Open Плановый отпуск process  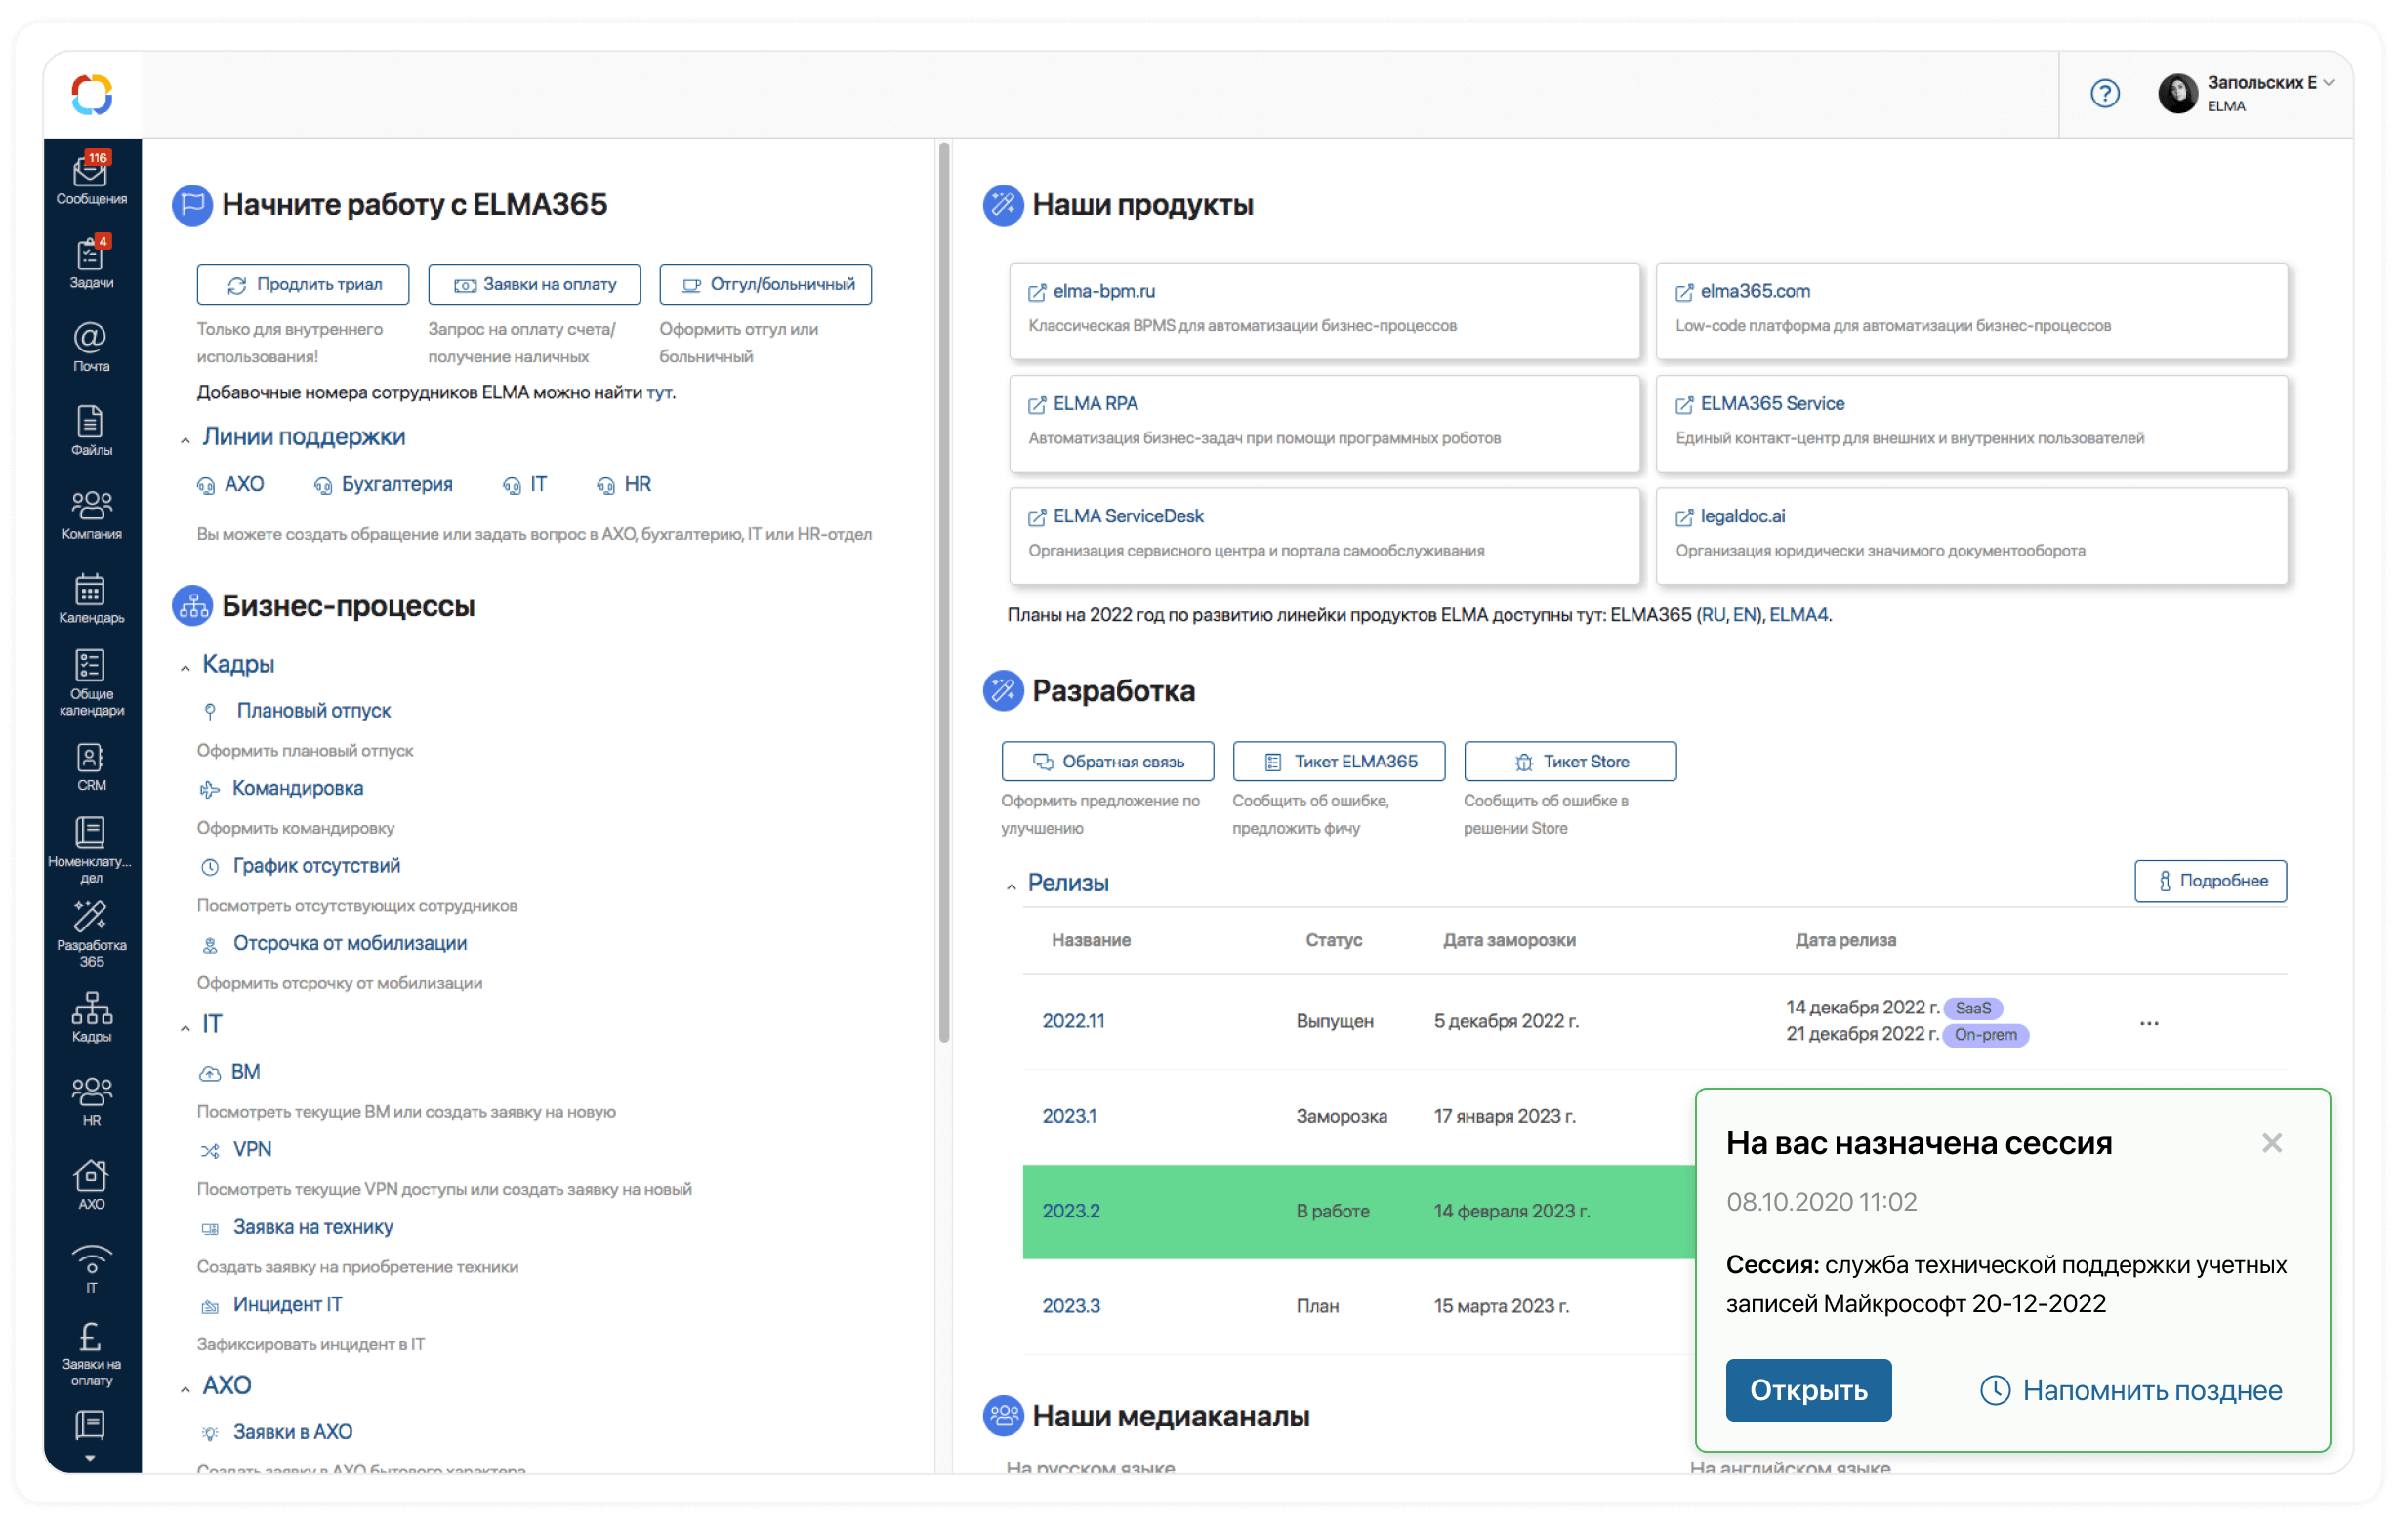313,710
